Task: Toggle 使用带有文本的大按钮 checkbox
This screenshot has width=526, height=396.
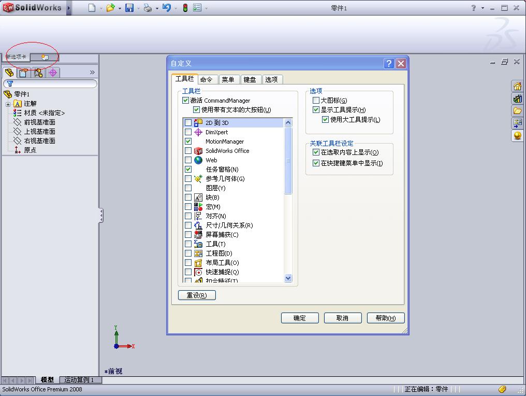Action: pyautogui.click(x=196, y=109)
